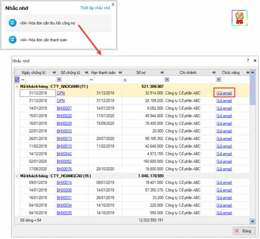Image resolution: width=260 pixels, height=239 pixels.
Task: Open voucher BH00014
Action: (64, 183)
